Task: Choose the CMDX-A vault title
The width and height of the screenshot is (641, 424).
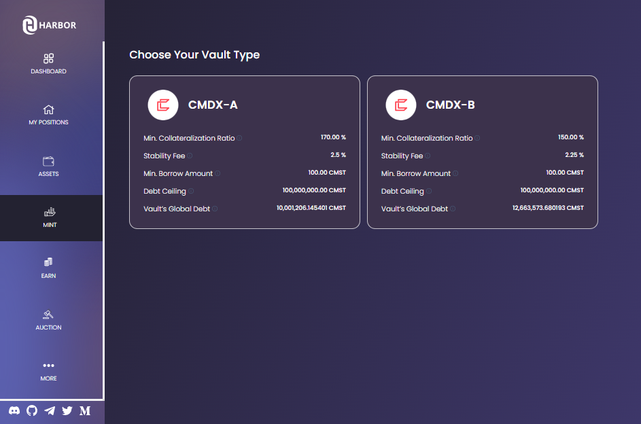Action: click(x=213, y=105)
